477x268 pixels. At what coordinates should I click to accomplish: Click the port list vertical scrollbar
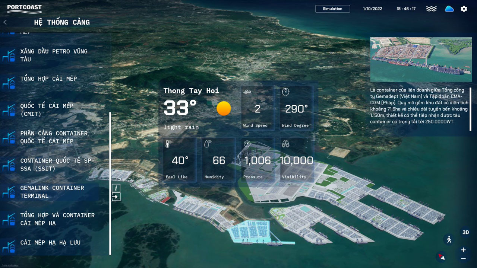pyautogui.click(x=110, y=183)
